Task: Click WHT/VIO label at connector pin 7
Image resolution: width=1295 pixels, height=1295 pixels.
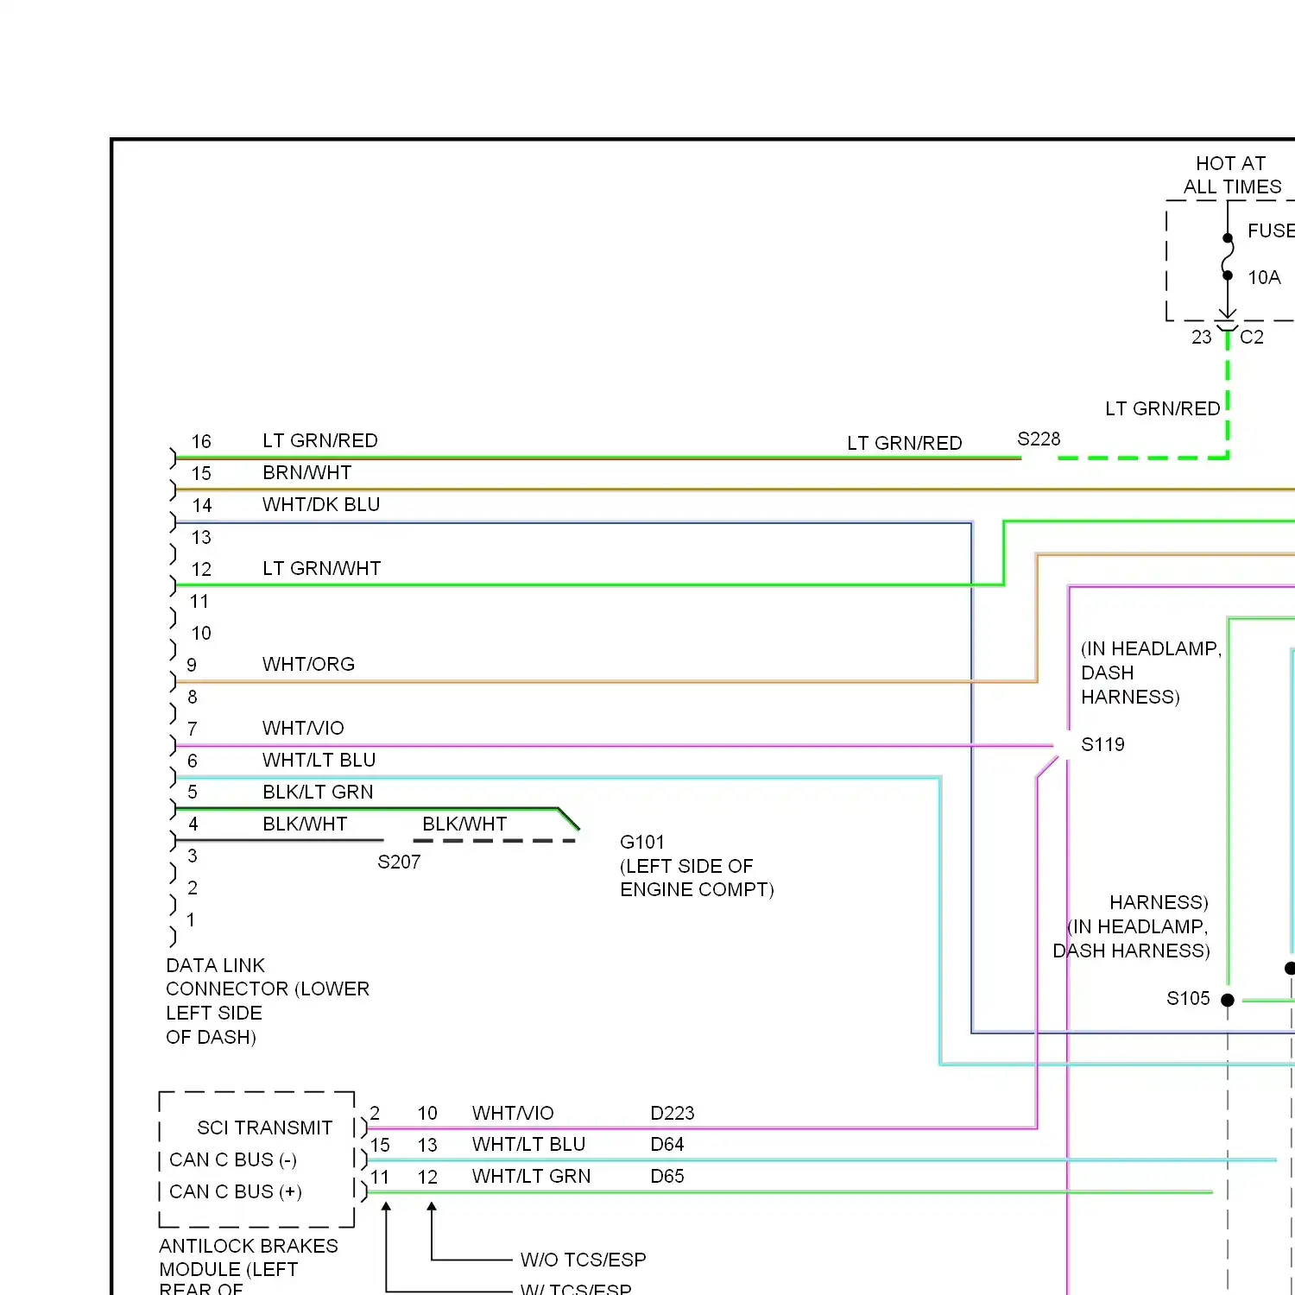Action: click(x=303, y=728)
